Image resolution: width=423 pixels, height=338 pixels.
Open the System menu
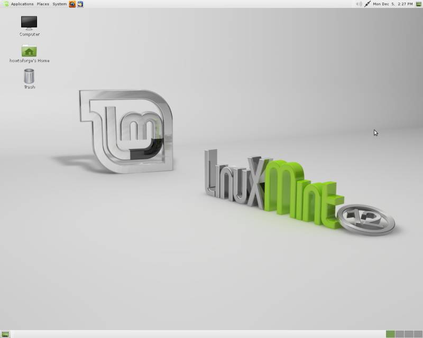pos(60,4)
